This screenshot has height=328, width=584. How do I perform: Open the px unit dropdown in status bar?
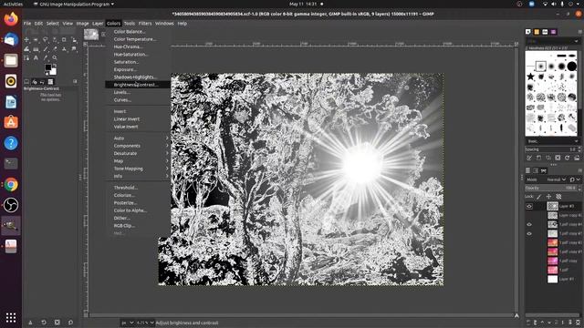click(x=128, y=323)
